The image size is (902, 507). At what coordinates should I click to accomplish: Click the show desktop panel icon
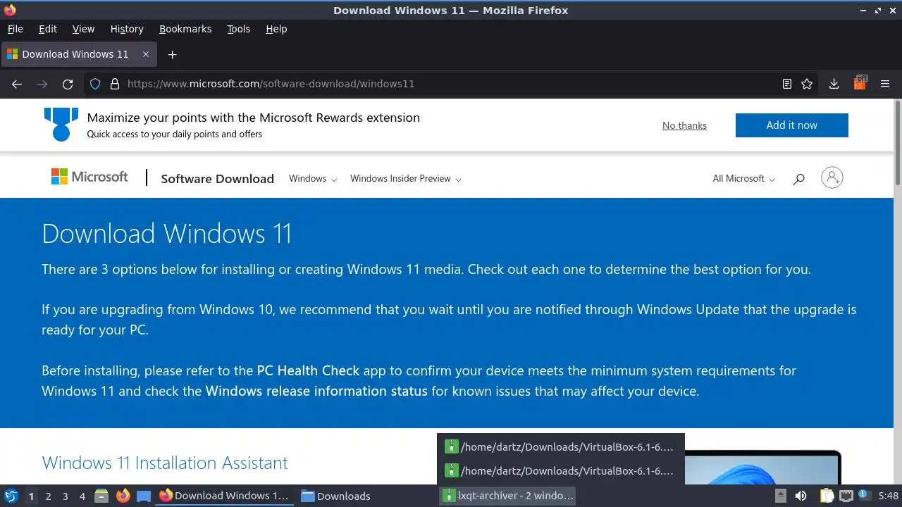pyautogui.click(x=144, y=496)
